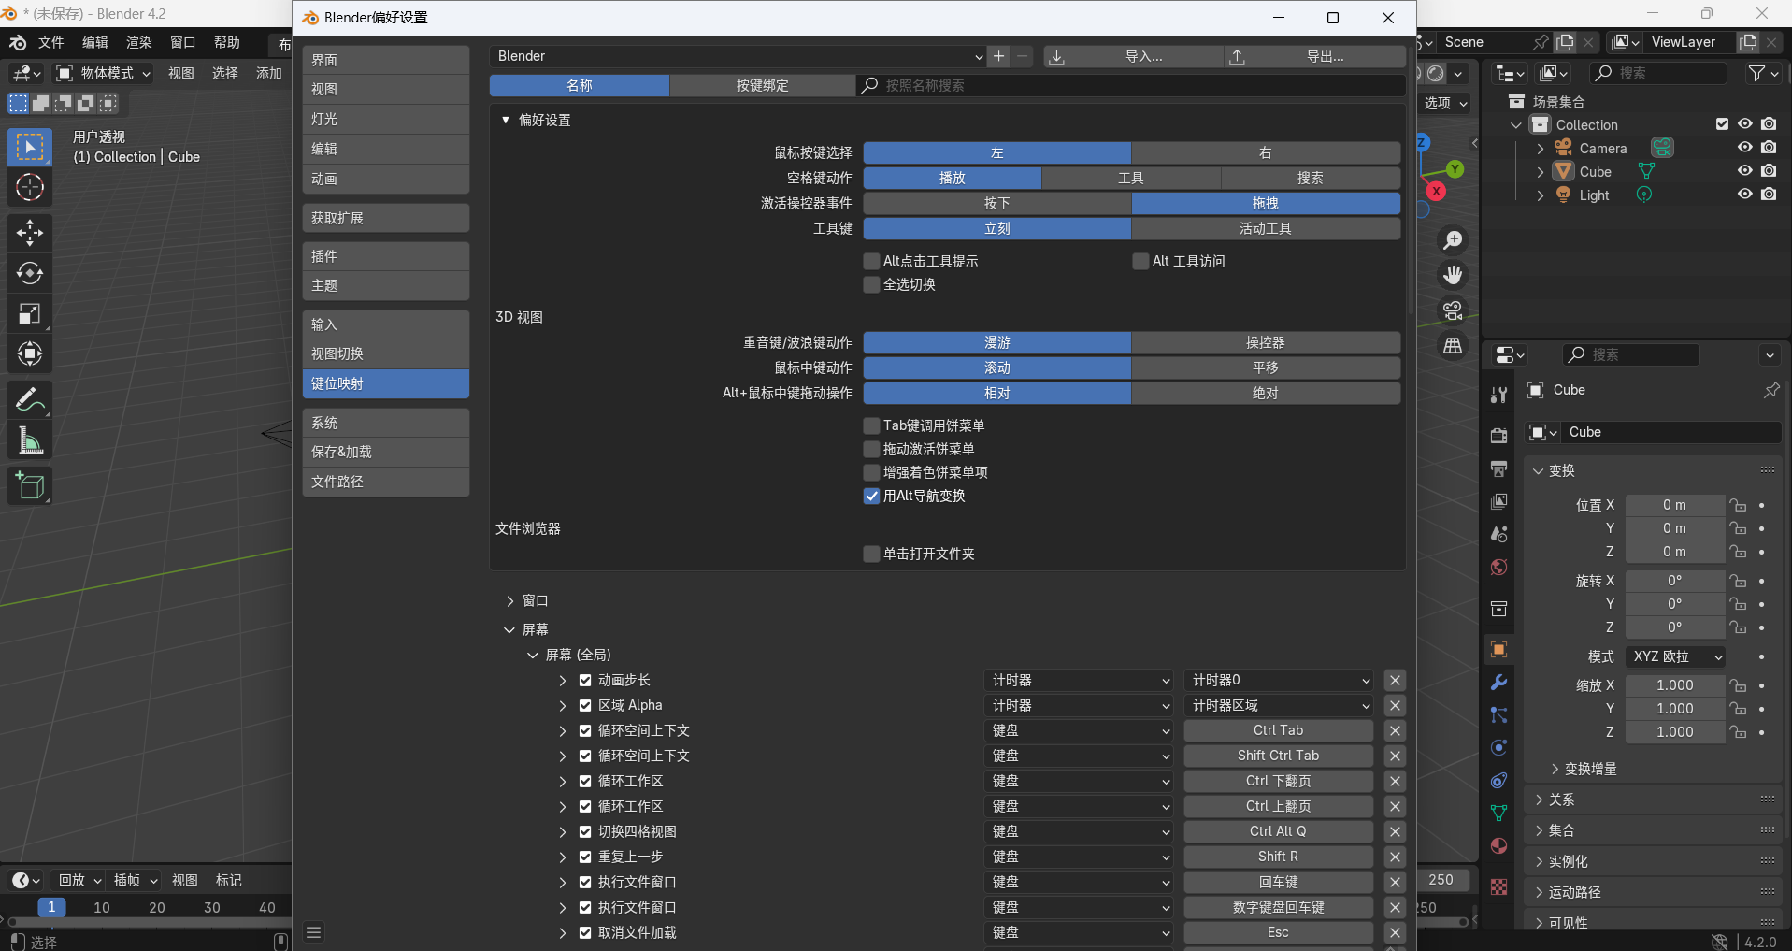Screen dimensions: 1792x951
Task: Set 空格键动作 to 搜索
Action: 1311,178
